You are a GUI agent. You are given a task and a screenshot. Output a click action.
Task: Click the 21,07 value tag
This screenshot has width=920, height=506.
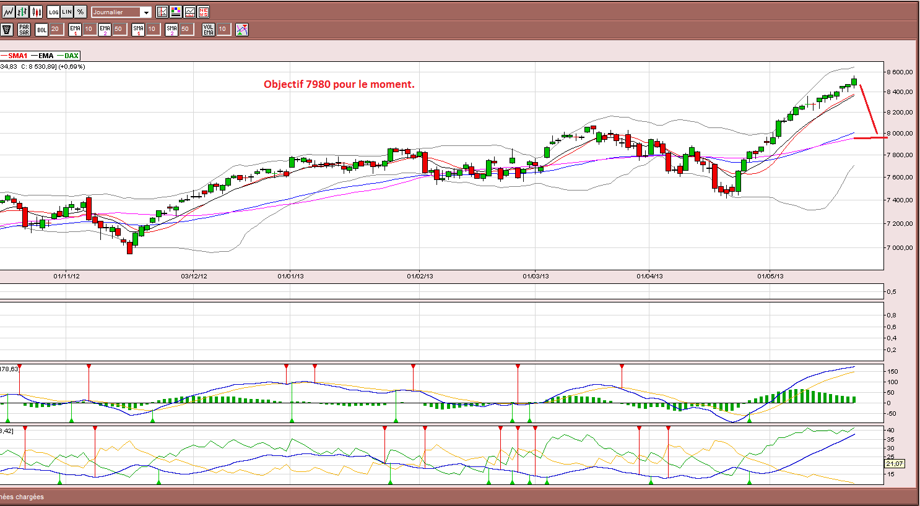[x=895, y=463]
